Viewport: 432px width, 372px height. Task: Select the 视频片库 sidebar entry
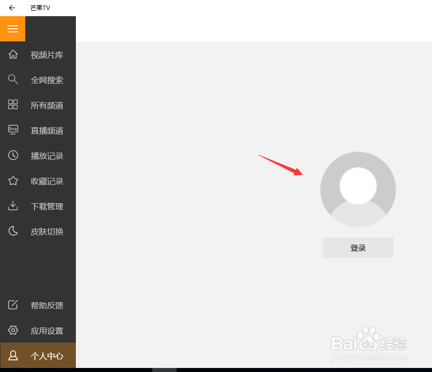pos(47,55)
